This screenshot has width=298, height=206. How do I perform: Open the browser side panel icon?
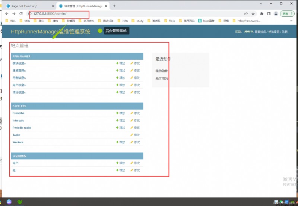(269, 14)
